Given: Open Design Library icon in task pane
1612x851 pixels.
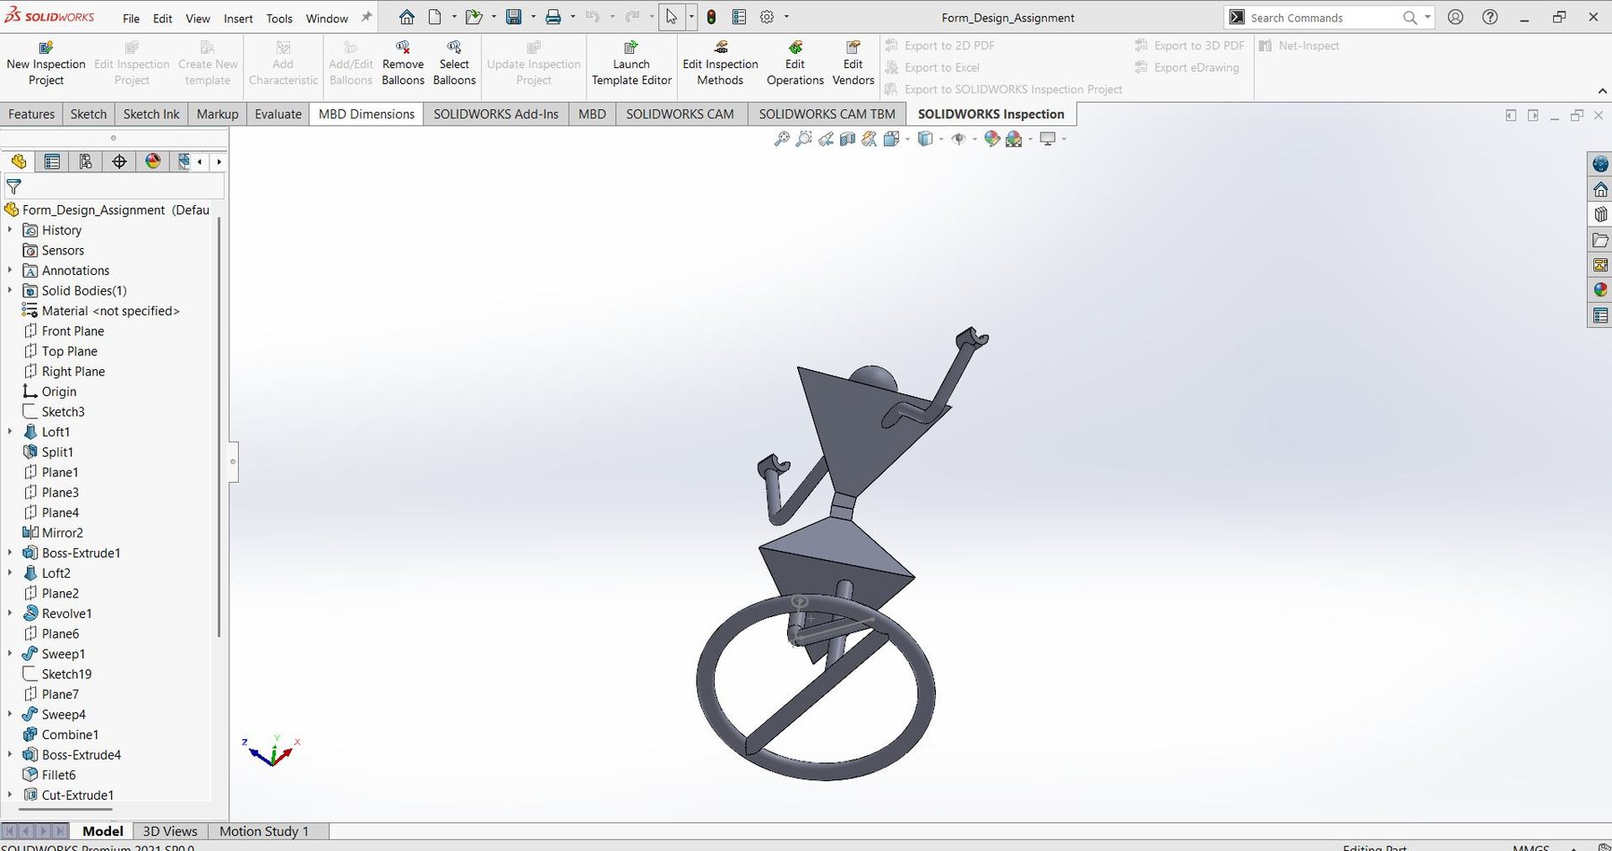Looking at the screenshot, I should click(1600, 214).
